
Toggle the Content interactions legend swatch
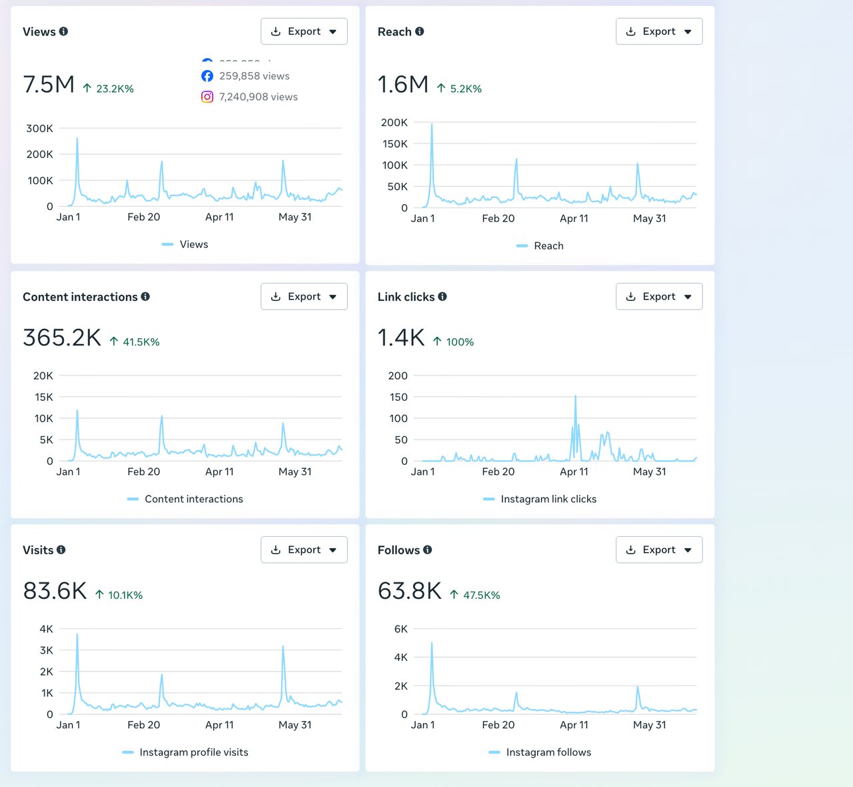(133, 499)
